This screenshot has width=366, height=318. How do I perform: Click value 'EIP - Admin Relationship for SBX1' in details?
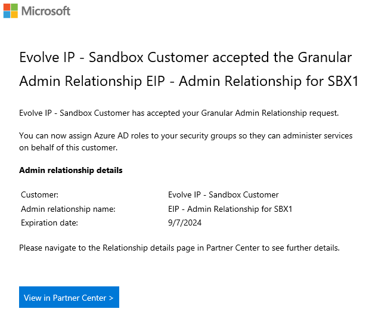[x=230, y=209]
